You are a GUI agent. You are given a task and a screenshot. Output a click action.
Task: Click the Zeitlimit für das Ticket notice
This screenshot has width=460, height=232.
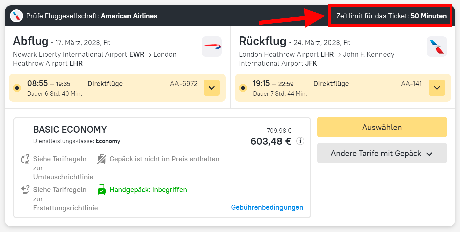[391, 16]
